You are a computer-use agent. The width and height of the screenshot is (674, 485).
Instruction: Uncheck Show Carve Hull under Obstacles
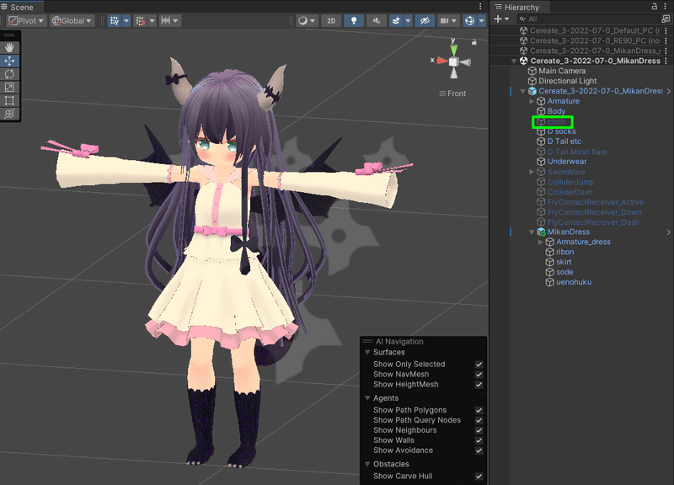coord(480,476)
